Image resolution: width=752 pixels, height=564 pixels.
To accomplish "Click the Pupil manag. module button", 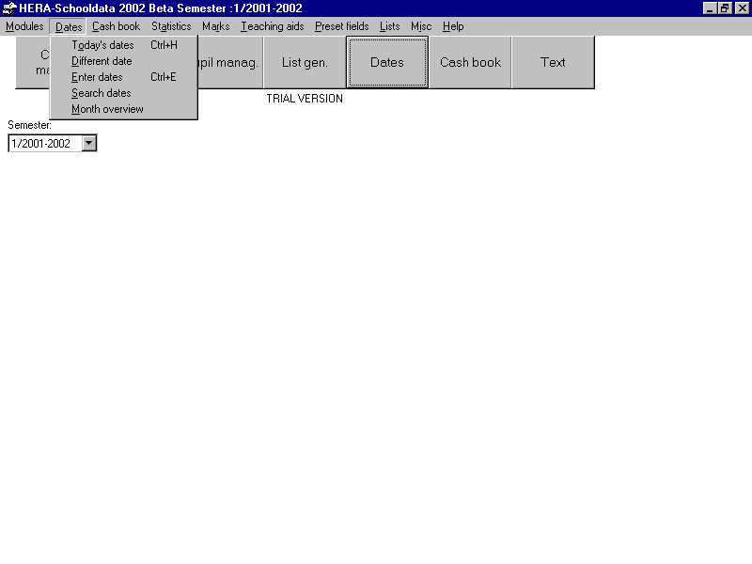I will pos(230,62).
